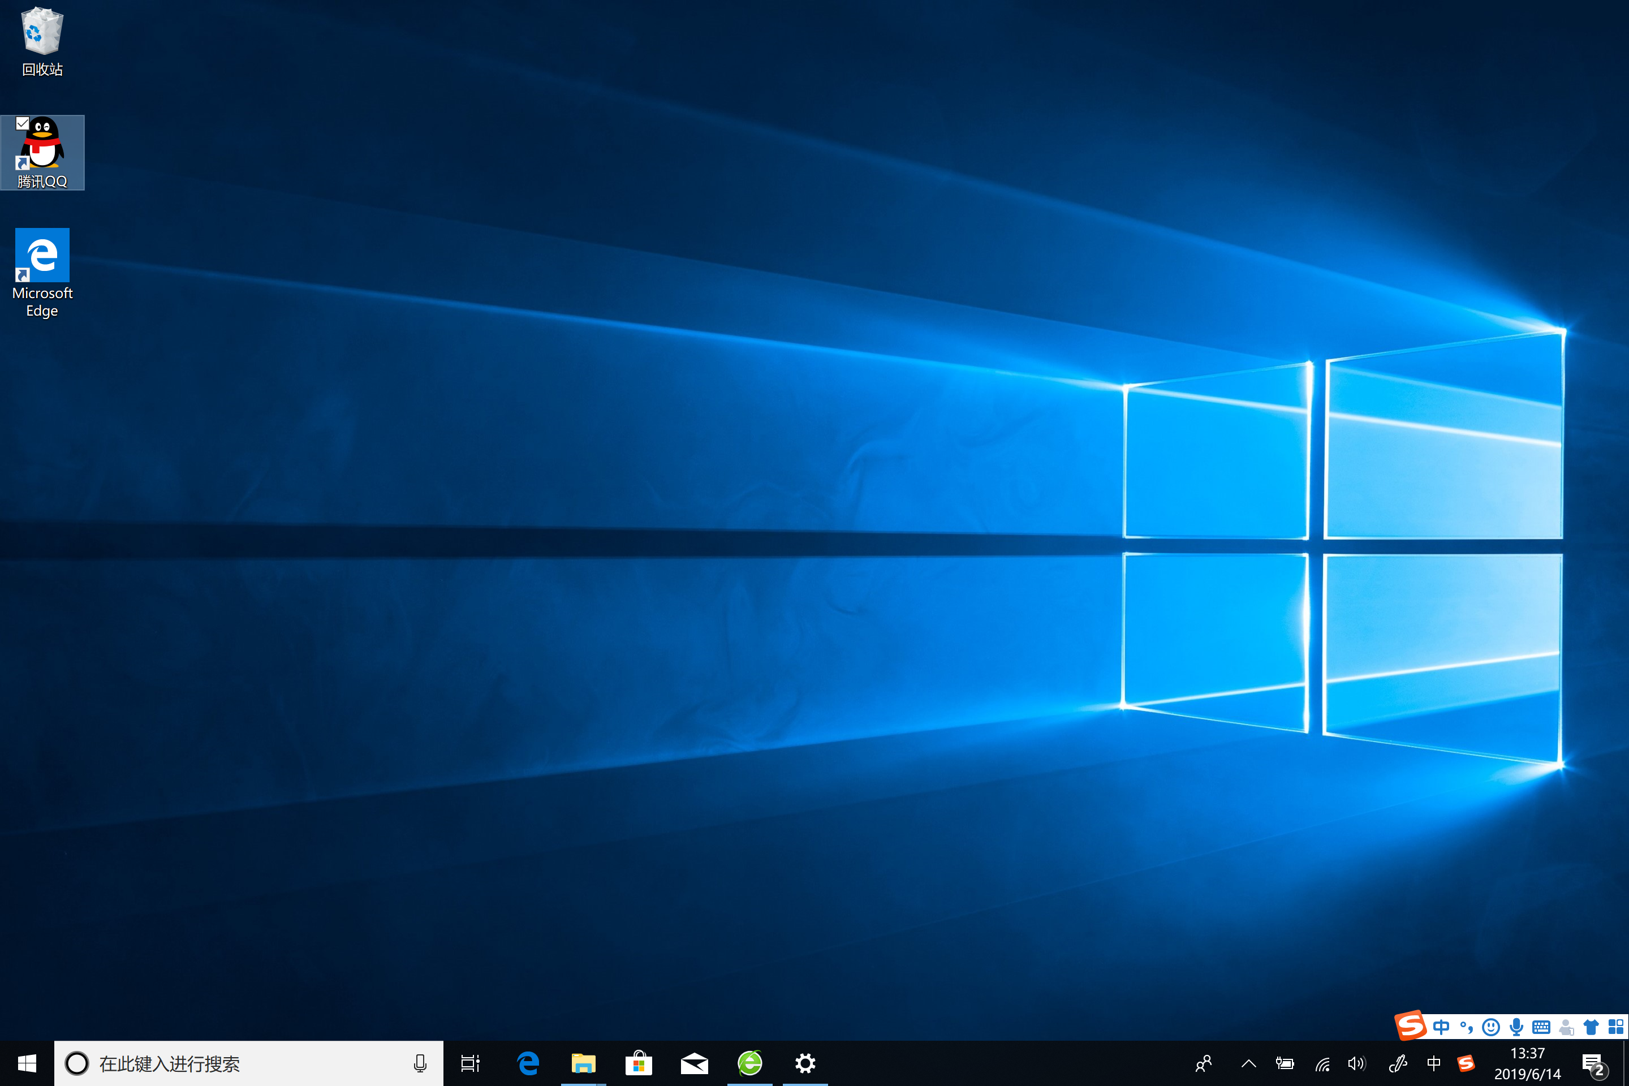
Task: Open Settings gear in the taskbar
Action: click(805, 1063)
